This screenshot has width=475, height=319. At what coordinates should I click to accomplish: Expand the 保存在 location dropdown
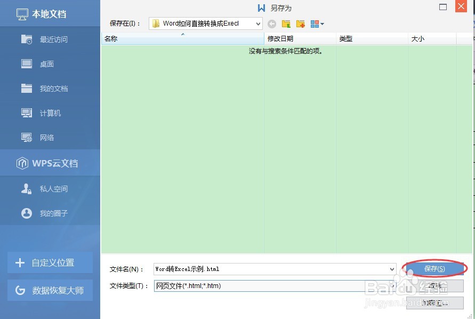(x=258, y=23)
